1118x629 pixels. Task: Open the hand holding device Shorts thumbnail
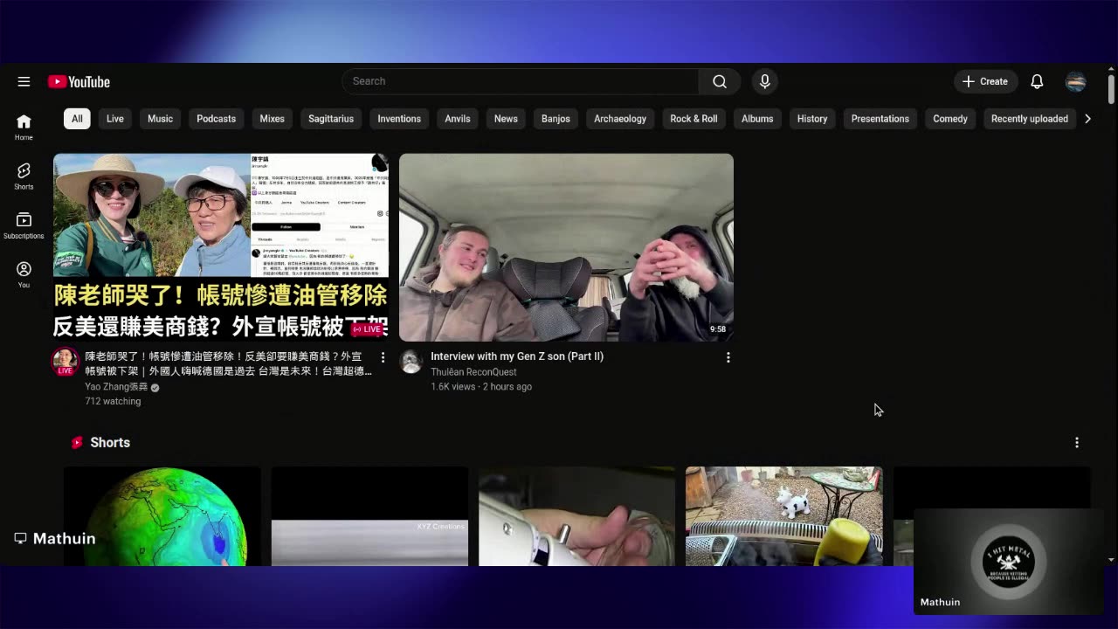576,516
